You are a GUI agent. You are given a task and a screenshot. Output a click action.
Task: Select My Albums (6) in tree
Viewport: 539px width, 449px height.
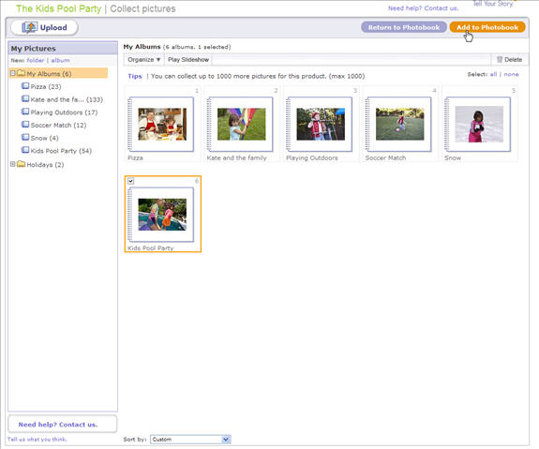pyautogui.click(x=49, y=73)
